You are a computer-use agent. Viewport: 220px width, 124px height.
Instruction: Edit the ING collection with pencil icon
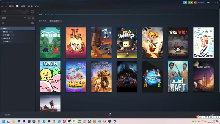click(x=46, y=14)
